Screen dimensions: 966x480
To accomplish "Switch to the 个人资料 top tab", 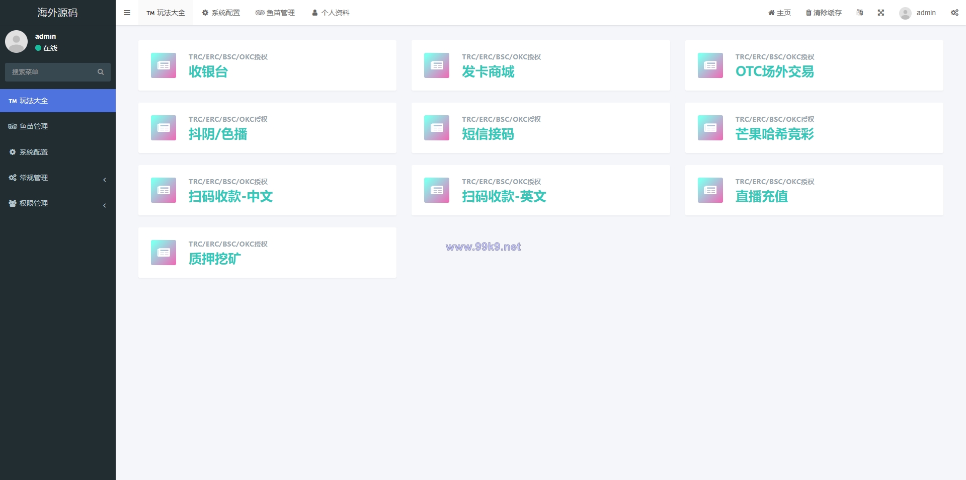I will click(331, 13).
